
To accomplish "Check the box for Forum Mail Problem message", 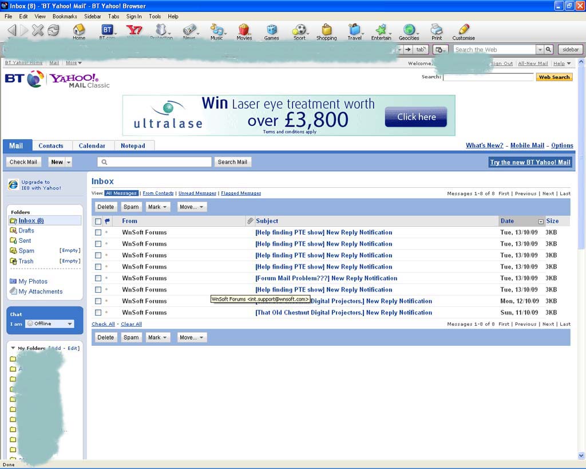I will (x=98, y=278).
